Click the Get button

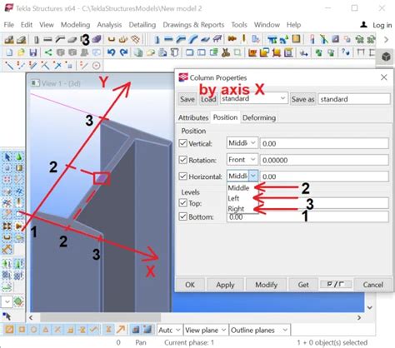point(303,285)
